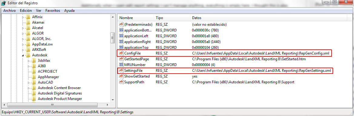Select the 3dsMax folder icon
Screen dimensions: 354x116
click(x=34, y=61)
